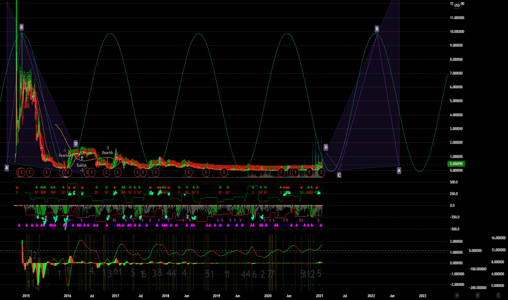Click the 16.000000 right scale label
Screen dimensions: 508x300
tap(498, 238)
